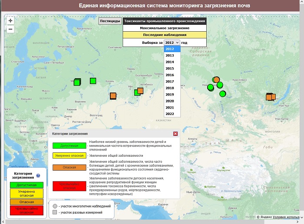Click green square marker cluster at Moscow
Viewport: 304px width, 224px height.
(77, 82)
